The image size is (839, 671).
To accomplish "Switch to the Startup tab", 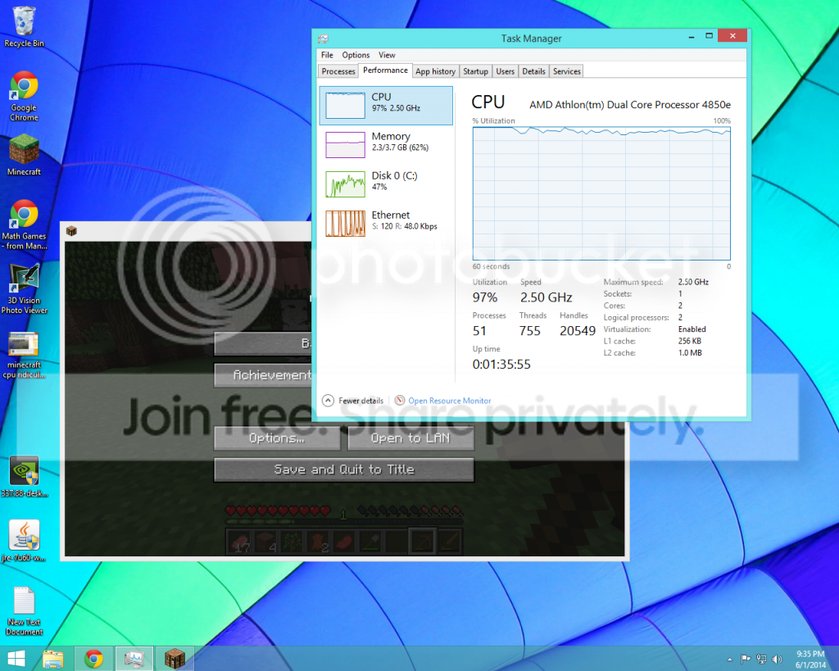I will [475, 71].
